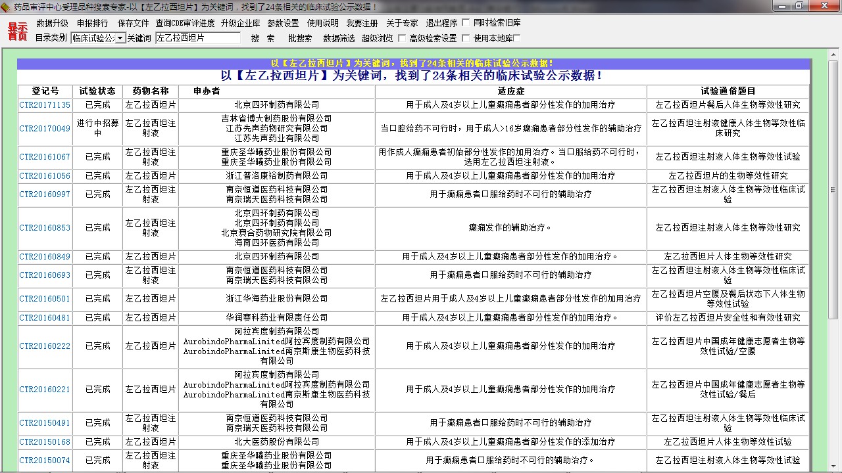Image resolution: width=842 pixels, height=473 pixels.
Task: Click the 关键词 input field
Action: pyautogui.click(x=198, y=38)
